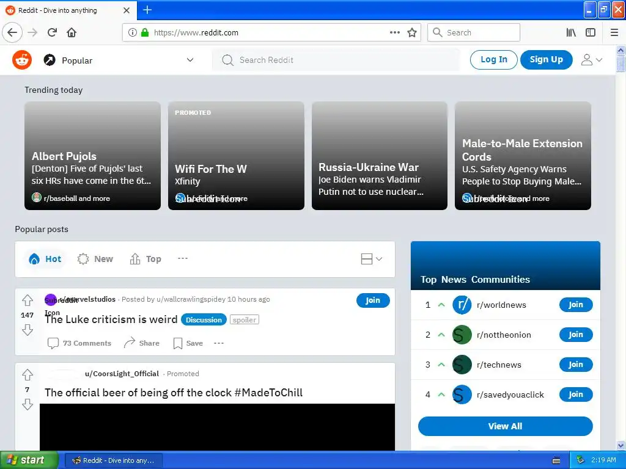Screen dimensions: 626x469
Task: Click r/baseball and more link
Action: (x=76, y=198)
